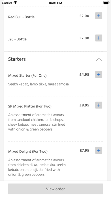Tap the £4.95 price of Mixed Starter
The height and width of the screenshot is (197, 111).
(x=84, y=74)
